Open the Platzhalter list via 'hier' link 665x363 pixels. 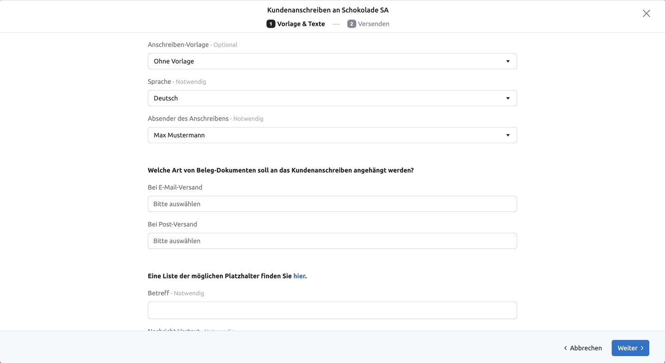click(299, 276)
